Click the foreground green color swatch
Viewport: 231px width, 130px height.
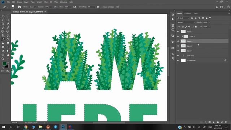click(4, 64)
